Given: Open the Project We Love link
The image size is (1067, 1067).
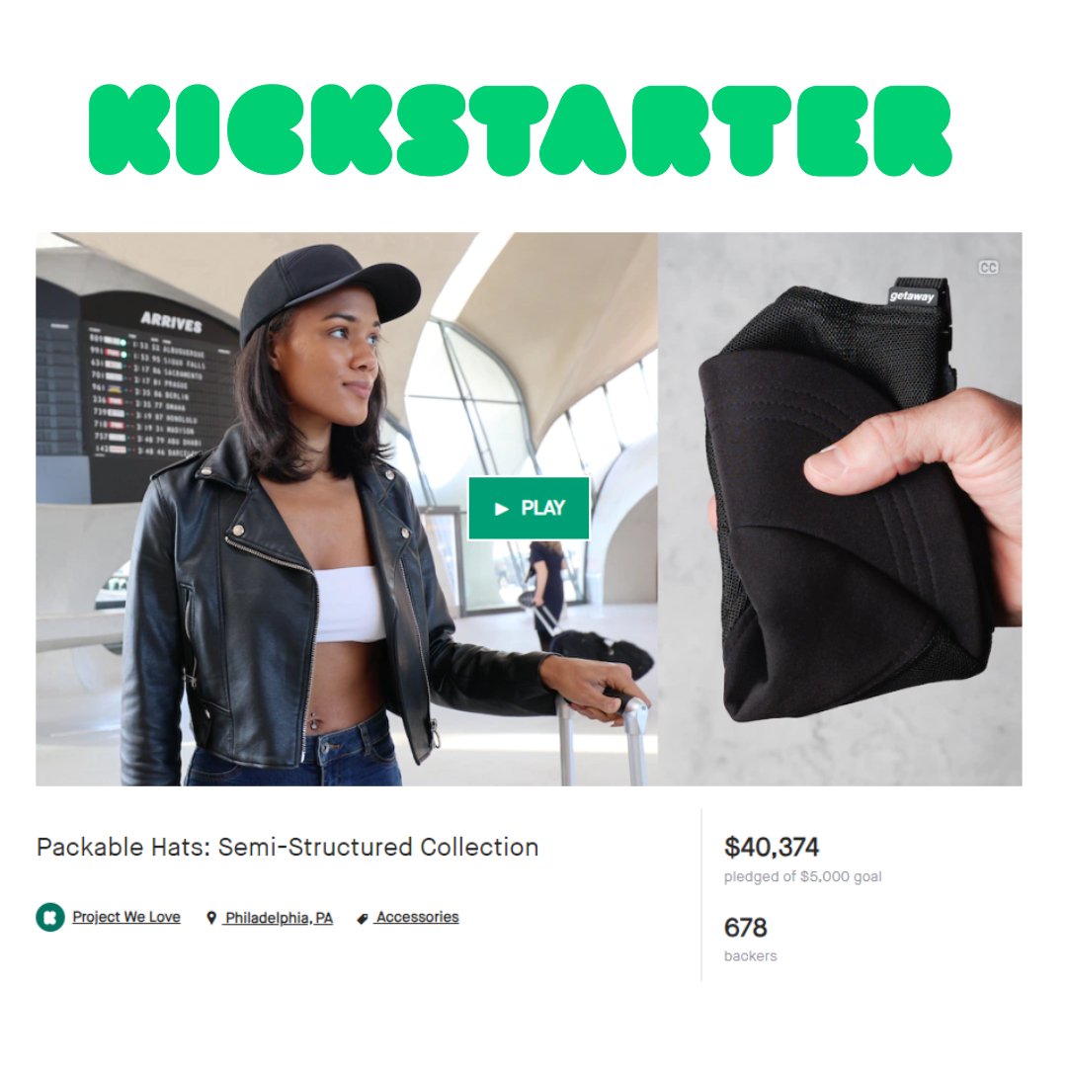Looking at the screenshot, I should pos(126,917).
